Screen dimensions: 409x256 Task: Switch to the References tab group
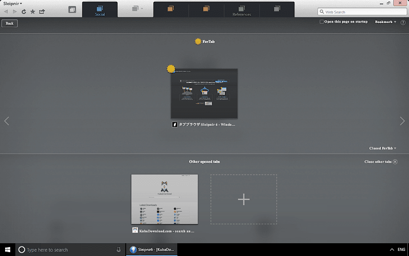(x=242, y=10)
